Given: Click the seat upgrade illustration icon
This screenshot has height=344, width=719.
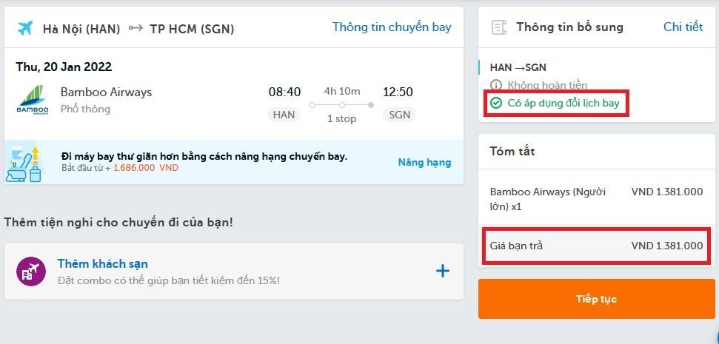Looking at the screenshot, I should pyautogui.click(x=26, y=164).
